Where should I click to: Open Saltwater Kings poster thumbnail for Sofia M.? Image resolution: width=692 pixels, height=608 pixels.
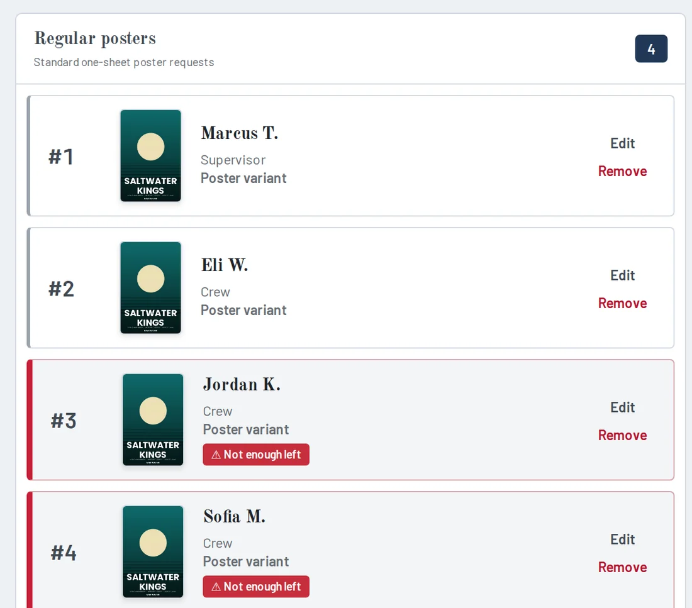(153, 551)
